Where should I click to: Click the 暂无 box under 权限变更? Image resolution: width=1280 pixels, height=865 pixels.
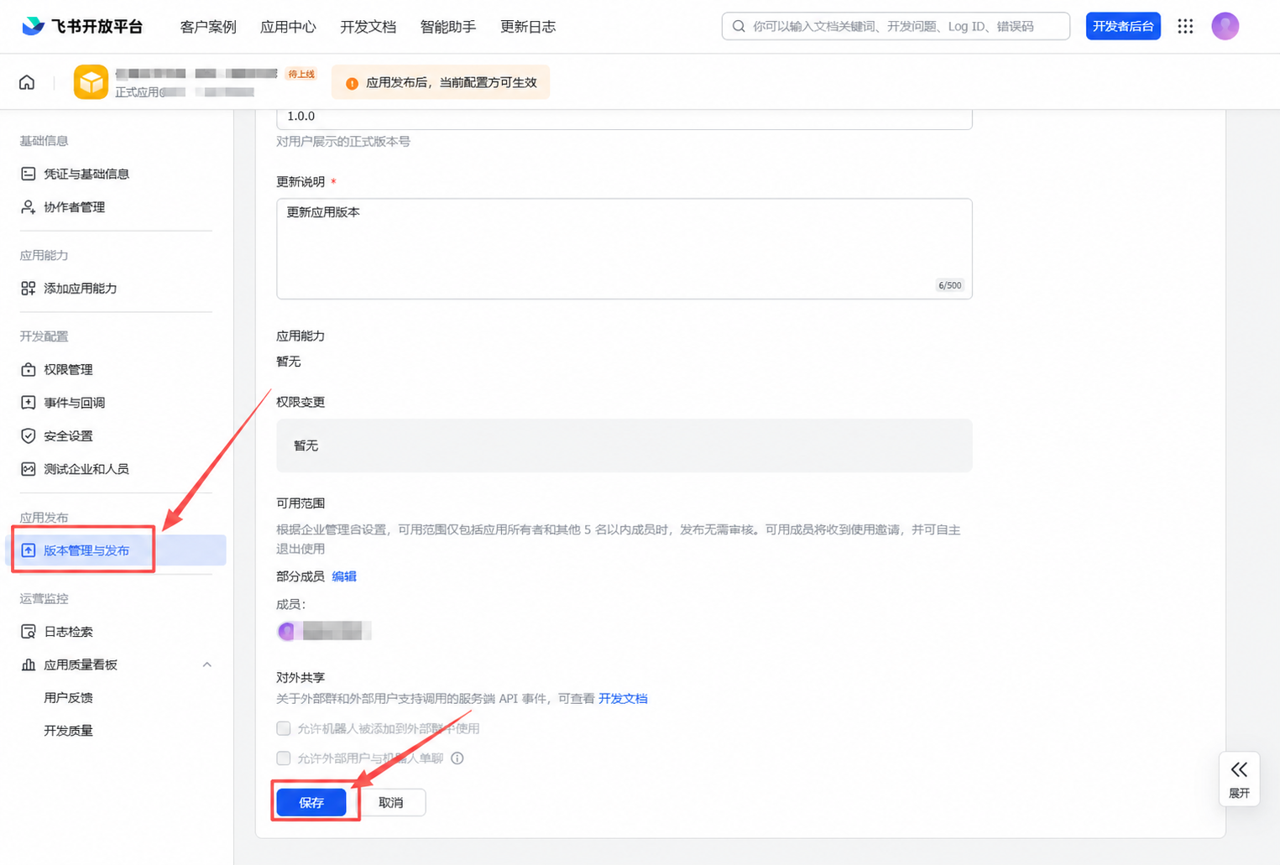coord(624,446)
